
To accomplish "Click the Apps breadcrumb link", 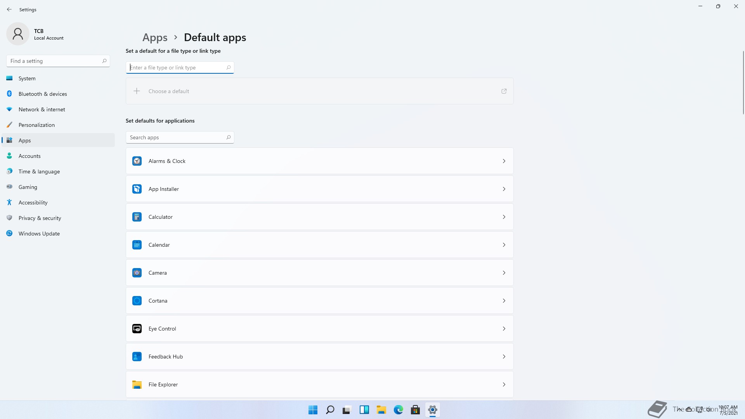I will [155, 38].
